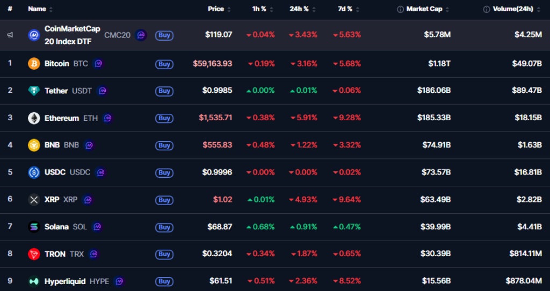Image resolution: width=550 pixels, height=291 pixels.
Task: Click the Tether logo icon
Action: coord(34,91)
